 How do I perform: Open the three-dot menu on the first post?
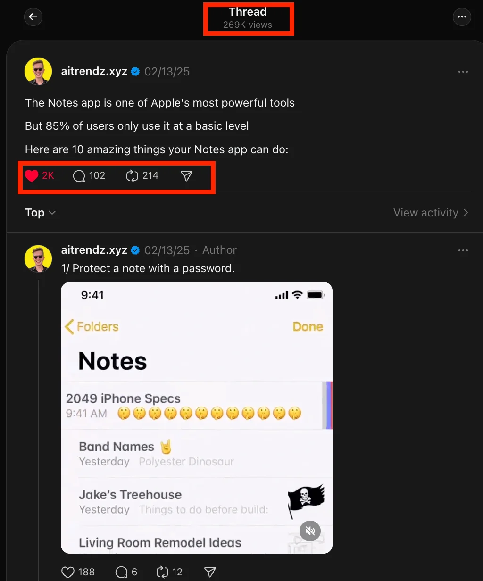tap(463, 71)
